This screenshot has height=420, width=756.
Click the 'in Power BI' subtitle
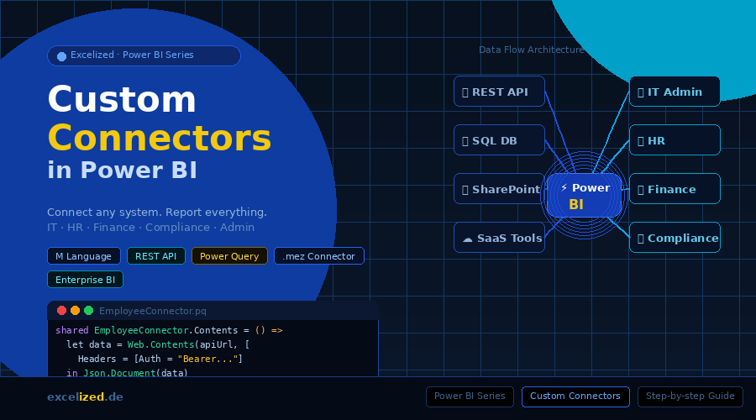point(123,171)
